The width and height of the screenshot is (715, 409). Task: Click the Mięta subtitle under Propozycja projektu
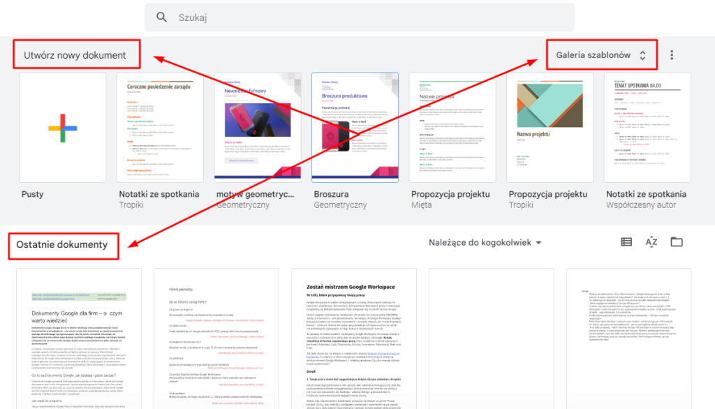coord(421,205)
